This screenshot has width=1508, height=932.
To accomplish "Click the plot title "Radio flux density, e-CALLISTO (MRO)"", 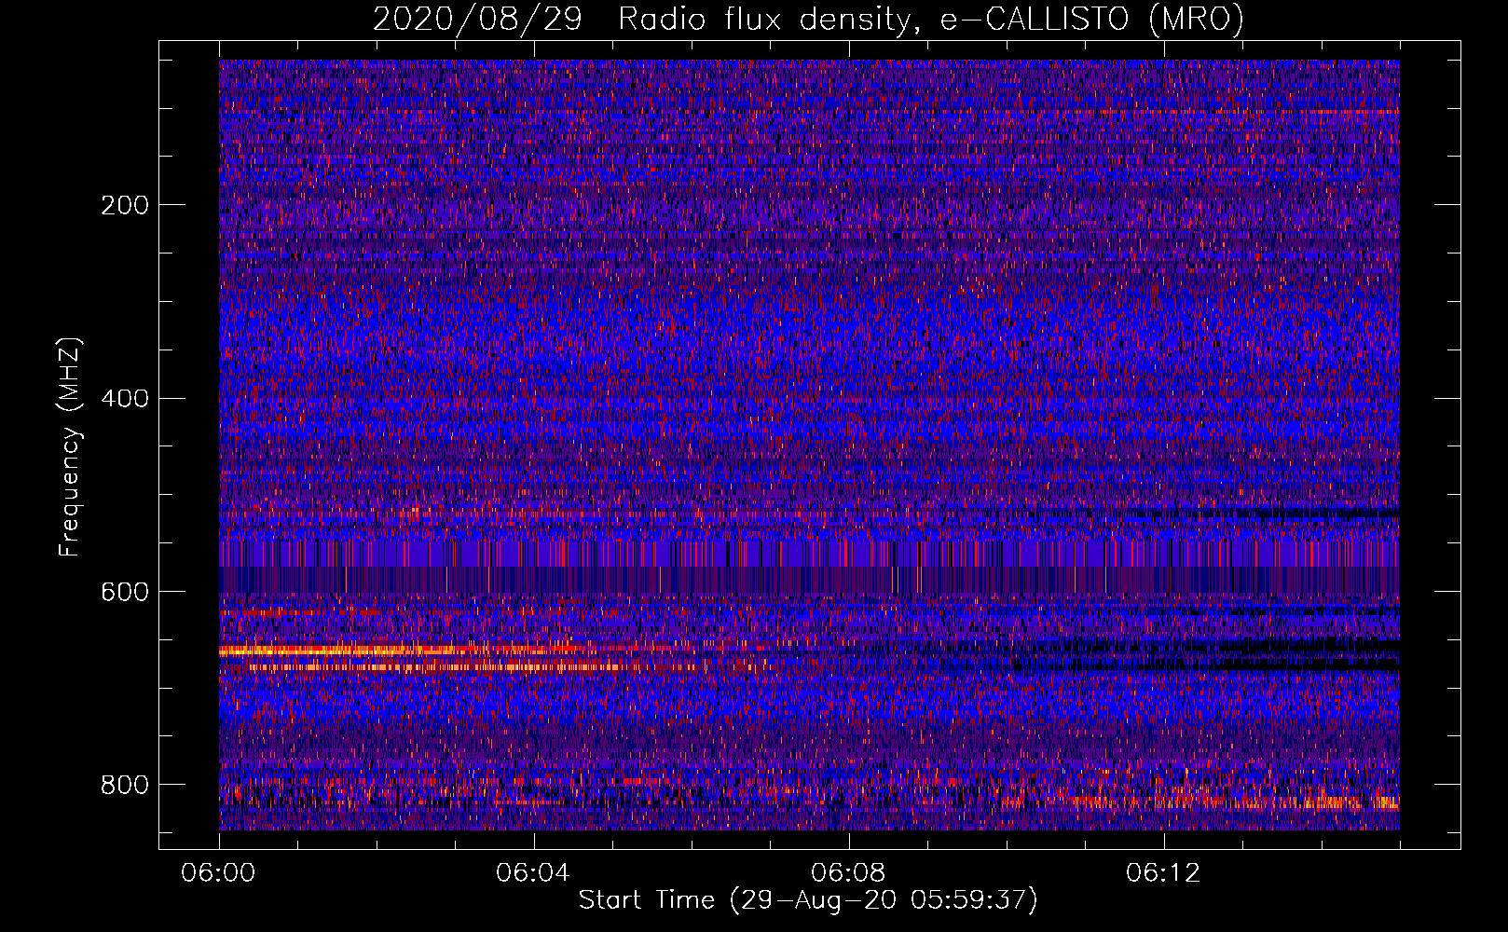I will tap(931, 20).
